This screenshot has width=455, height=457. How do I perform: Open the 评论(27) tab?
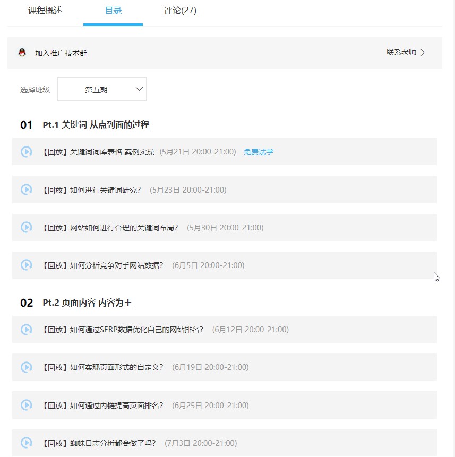[180, 11]
